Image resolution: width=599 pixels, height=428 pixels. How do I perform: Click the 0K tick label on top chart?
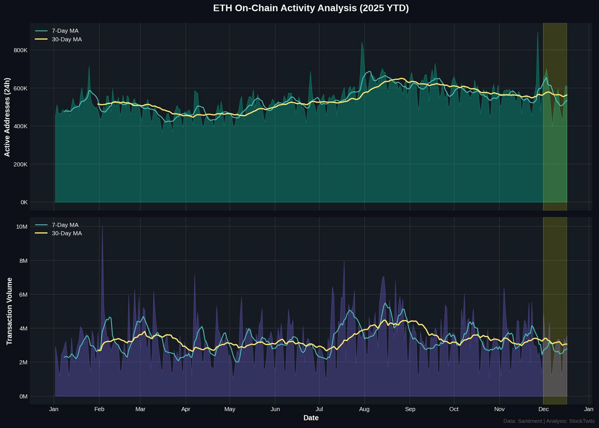click(x=24, y=202)
